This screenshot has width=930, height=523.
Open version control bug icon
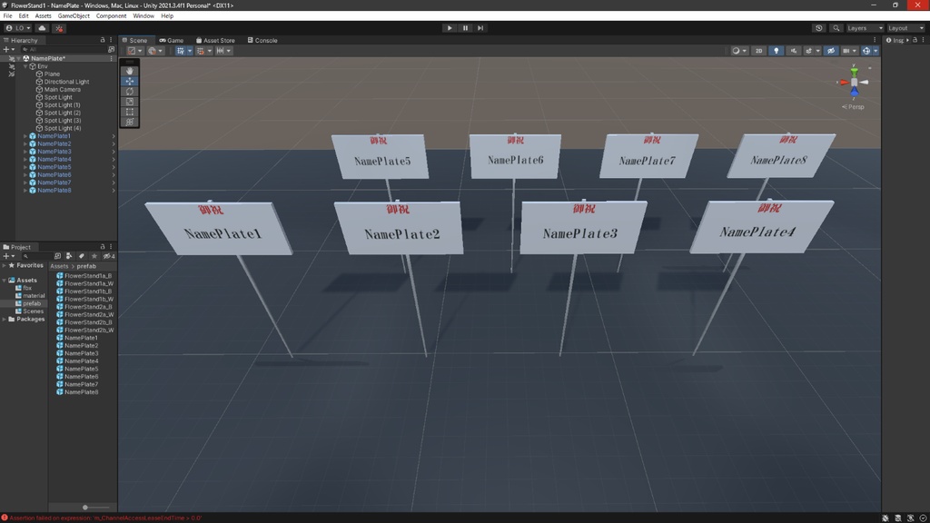point(59,28)
